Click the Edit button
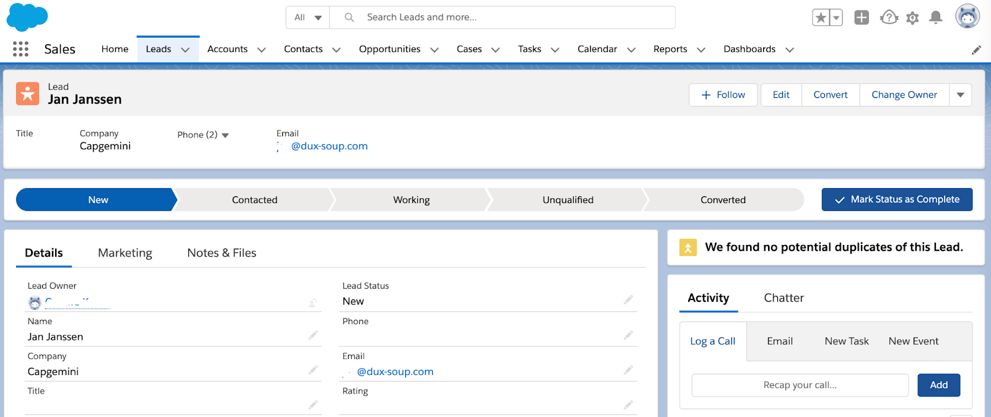Image resolution: width=991 pixels, height=417 pixels. pyautogui.click(x=781, y=95)
